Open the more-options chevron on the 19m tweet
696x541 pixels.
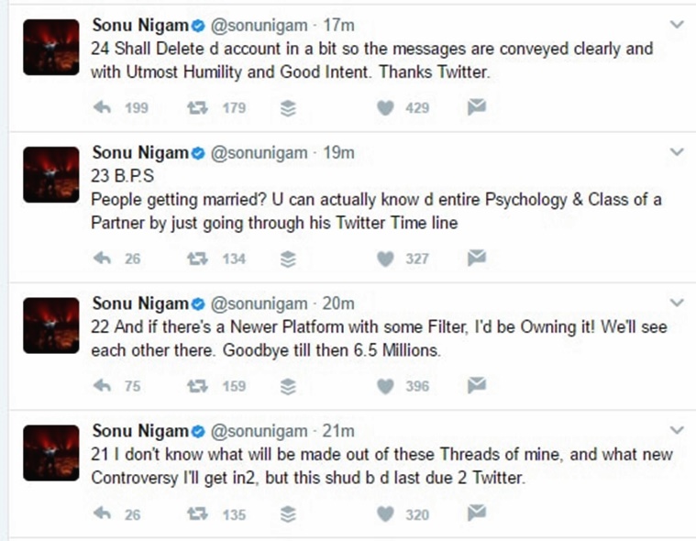(677, 152)
